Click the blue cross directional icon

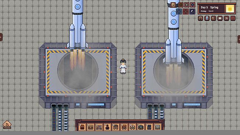[192, 5]
